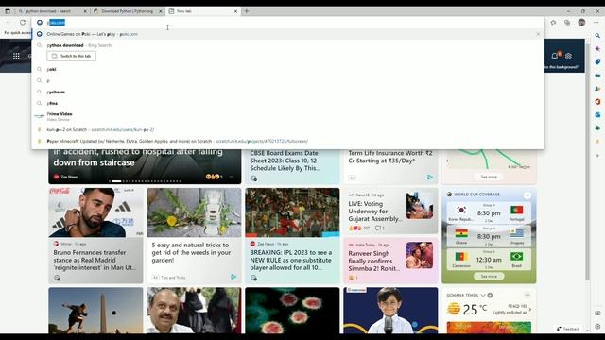Open the sidebar Shopping tag icon

click(x=597, y=61)
